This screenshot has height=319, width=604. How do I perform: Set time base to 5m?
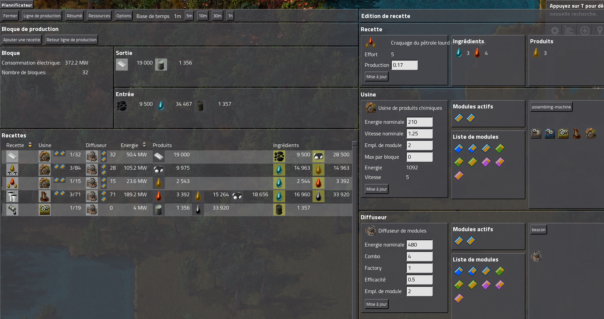coord(189,16)
